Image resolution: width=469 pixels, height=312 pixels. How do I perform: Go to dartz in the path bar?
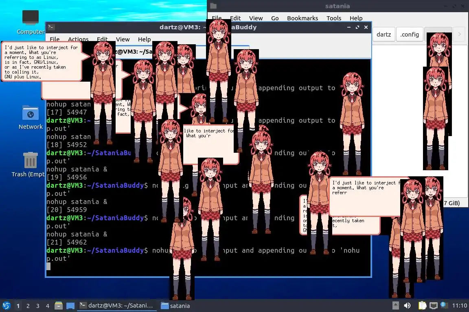384,35
